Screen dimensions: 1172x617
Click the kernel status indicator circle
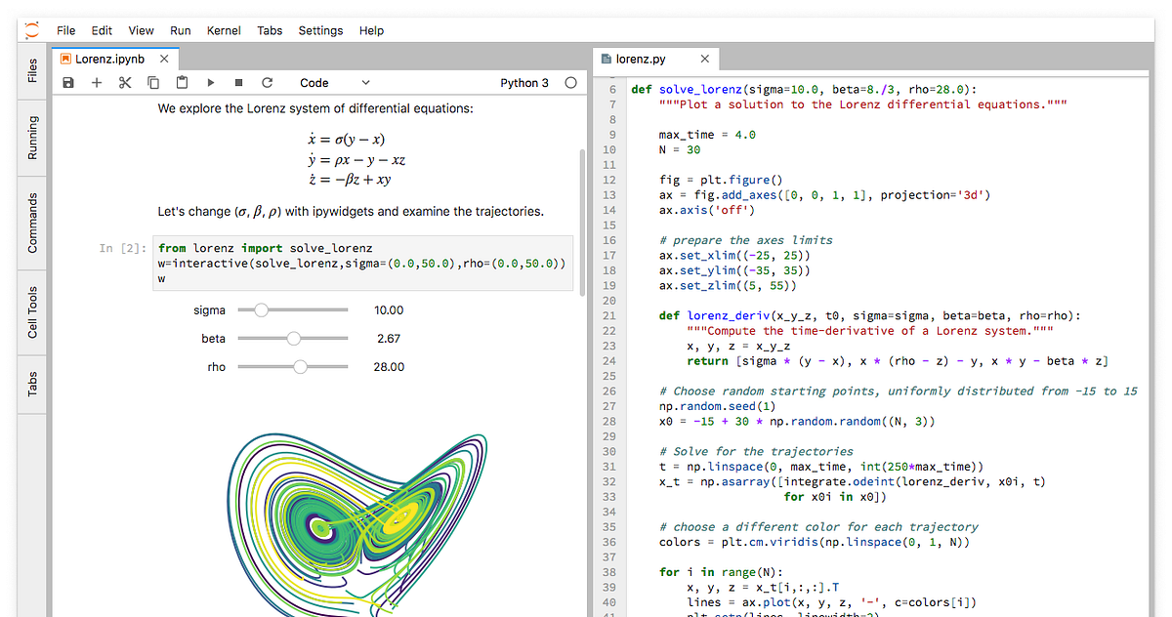[570, 82]
